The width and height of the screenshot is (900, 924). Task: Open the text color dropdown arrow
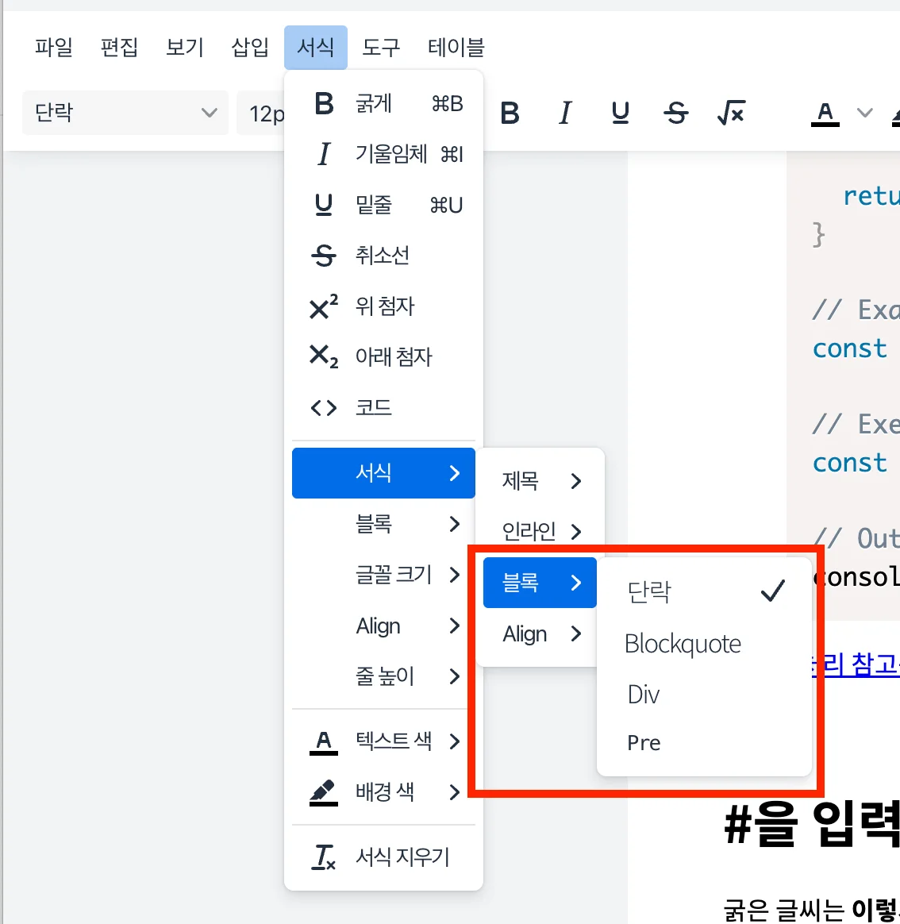point(864,113)
